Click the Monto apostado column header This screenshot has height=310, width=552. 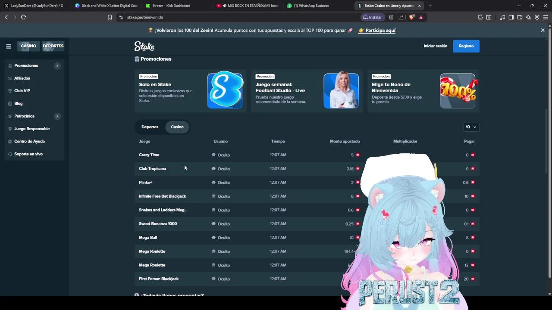(345, 141)
